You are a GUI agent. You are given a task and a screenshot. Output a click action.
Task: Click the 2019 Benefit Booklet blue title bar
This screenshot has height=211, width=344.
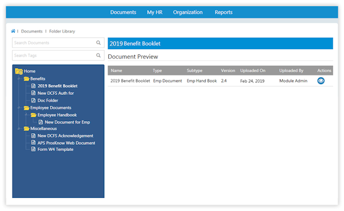[220, 43]
